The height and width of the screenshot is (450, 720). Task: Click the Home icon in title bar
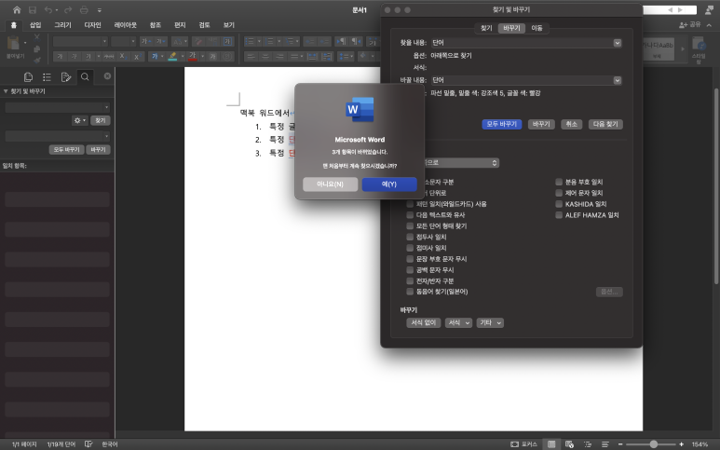(17, 9)
